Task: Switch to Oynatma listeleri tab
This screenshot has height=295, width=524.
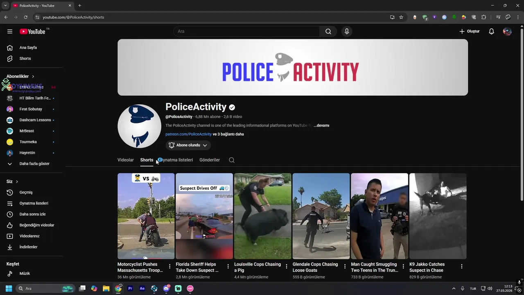Action: point(176,160)
